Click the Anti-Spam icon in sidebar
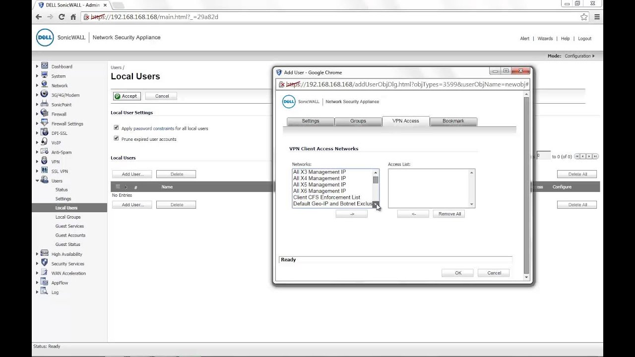 (x=45, y=152)
